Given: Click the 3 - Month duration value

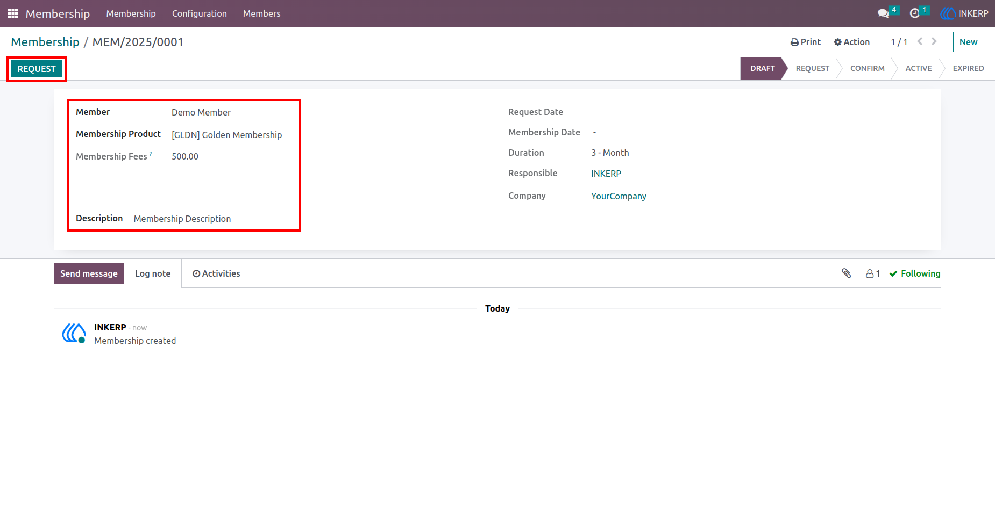Looking at the screenshot, I should click(x=610, y=153).
